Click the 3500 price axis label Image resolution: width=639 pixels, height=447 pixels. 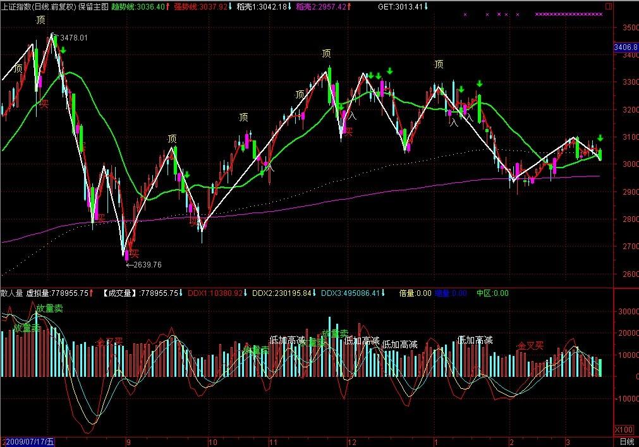pyautogui.click(x=630, y=28)
